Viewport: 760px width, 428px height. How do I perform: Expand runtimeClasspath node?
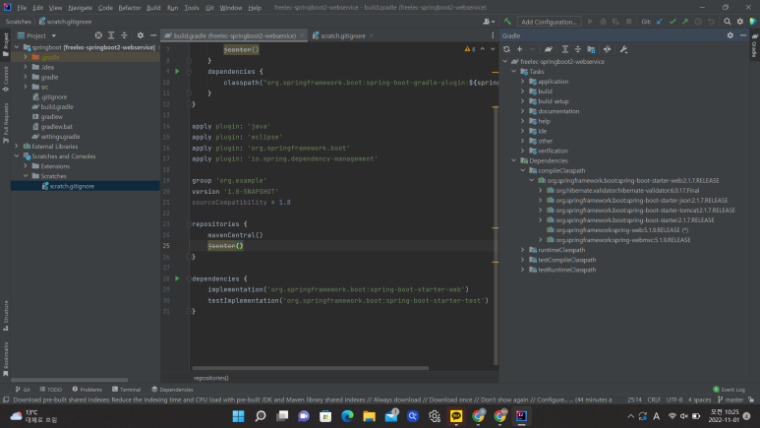[x=522, y=250]
